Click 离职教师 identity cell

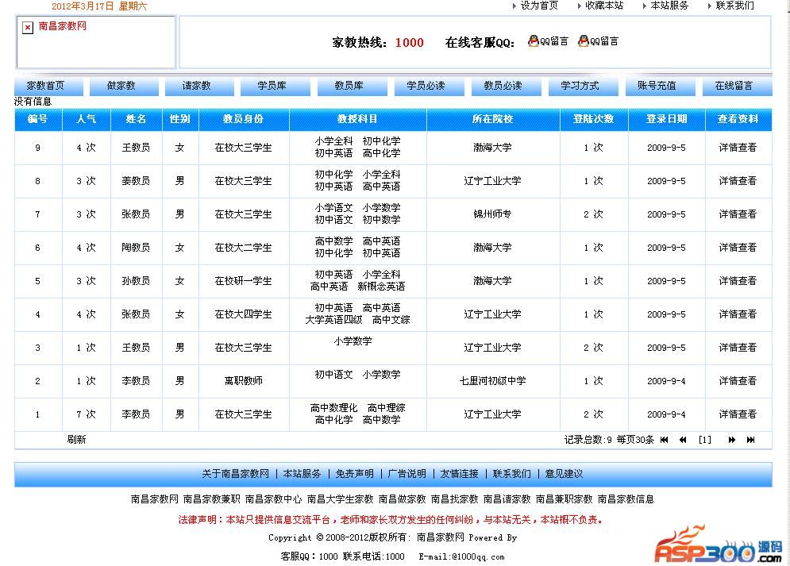tap(243, 381)
